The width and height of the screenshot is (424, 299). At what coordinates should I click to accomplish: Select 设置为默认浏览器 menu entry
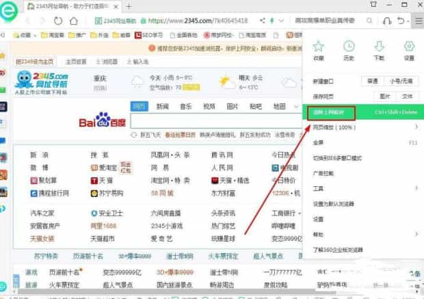[363, 204]
